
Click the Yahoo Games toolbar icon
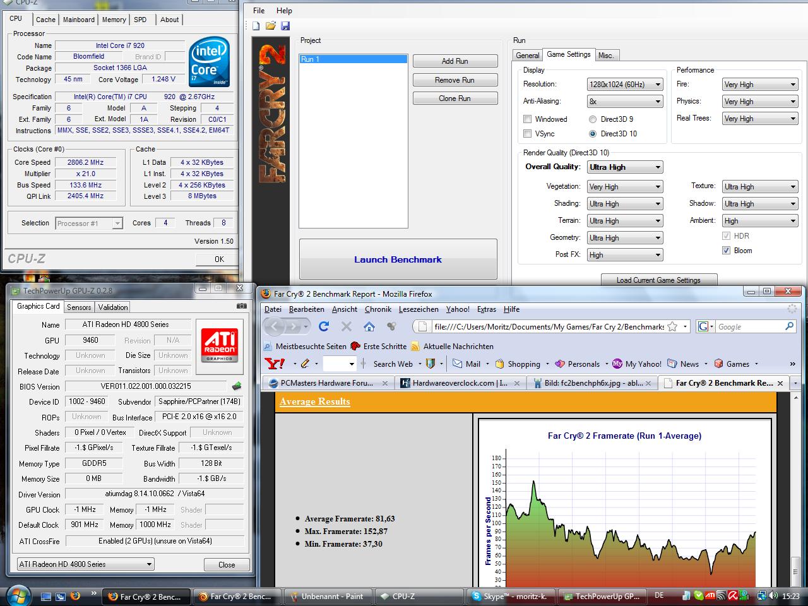718,364
